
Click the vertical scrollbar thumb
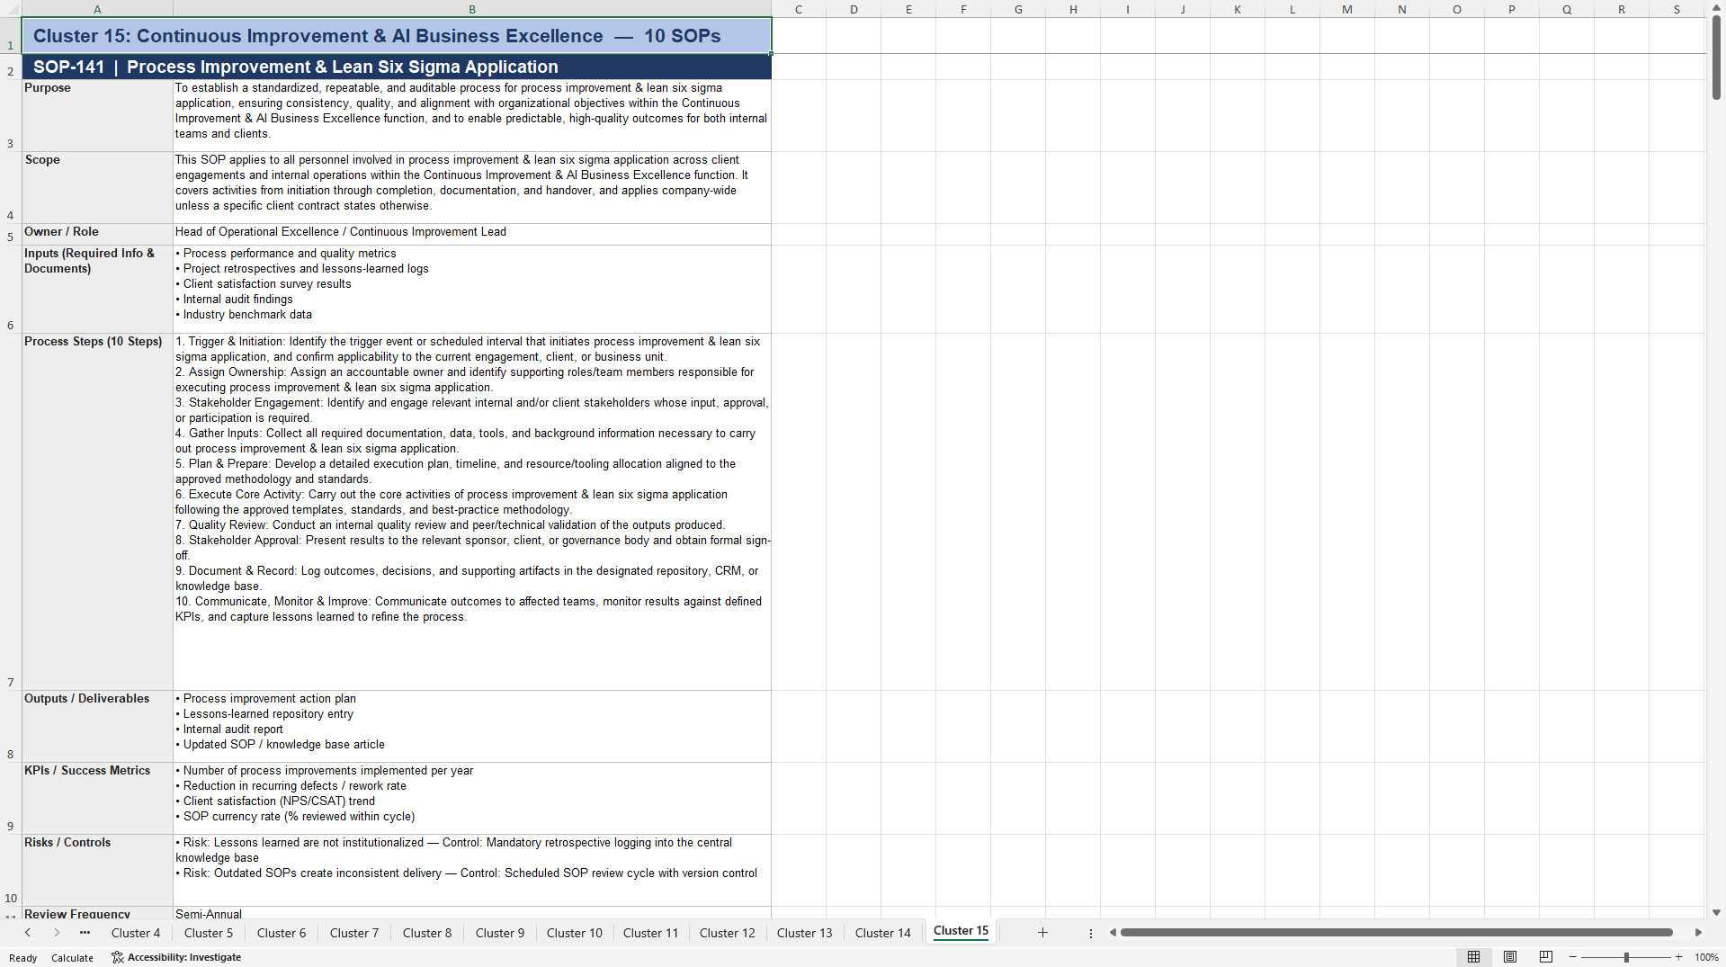coord(1716,56)
